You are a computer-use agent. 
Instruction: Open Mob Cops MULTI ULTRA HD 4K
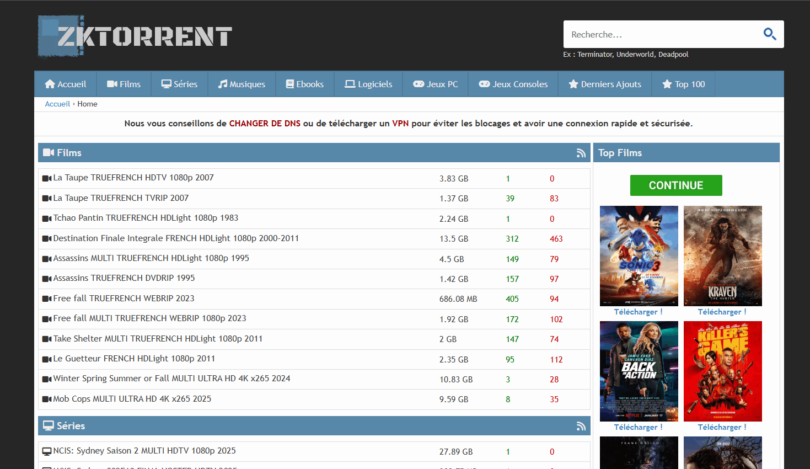pos(132,399)
